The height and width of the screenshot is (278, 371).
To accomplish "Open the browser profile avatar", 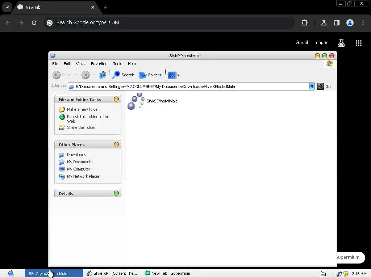I will coord(350,23).
